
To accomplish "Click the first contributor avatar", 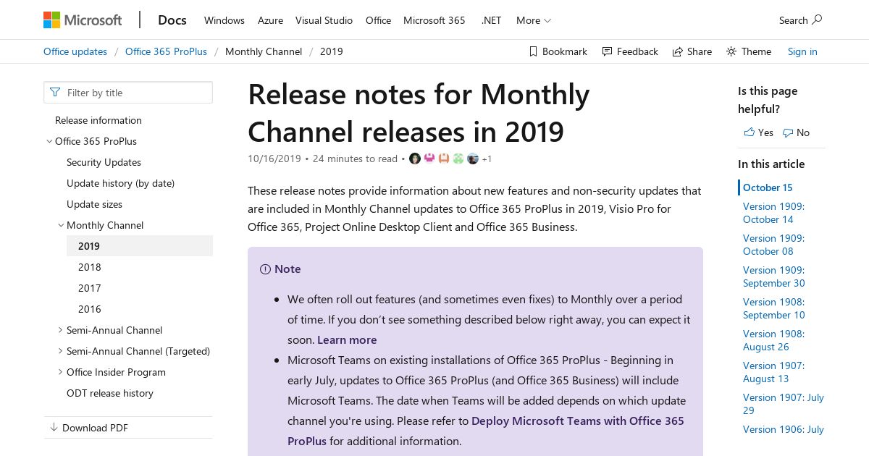I will 415,159.
